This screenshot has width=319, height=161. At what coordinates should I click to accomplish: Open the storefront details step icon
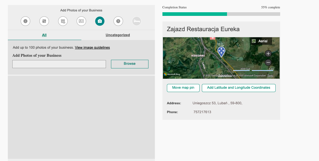(63, 21)
